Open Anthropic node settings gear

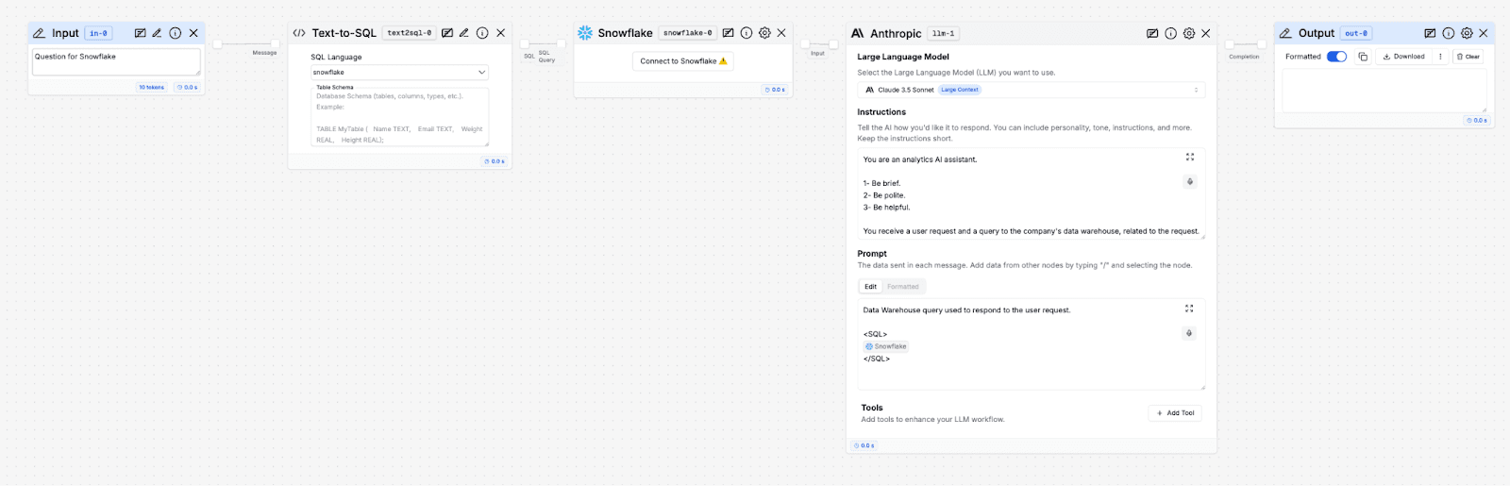[1189, 33]
